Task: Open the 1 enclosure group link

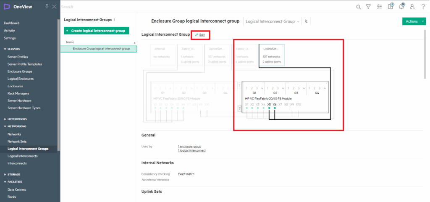Action: click(x=189, y=147)
